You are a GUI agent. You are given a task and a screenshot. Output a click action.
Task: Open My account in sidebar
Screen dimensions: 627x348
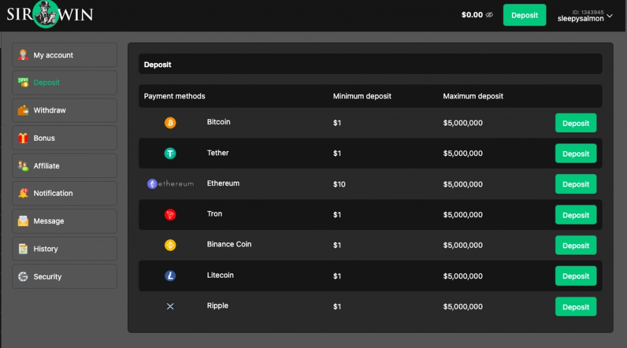pos(64,55)
